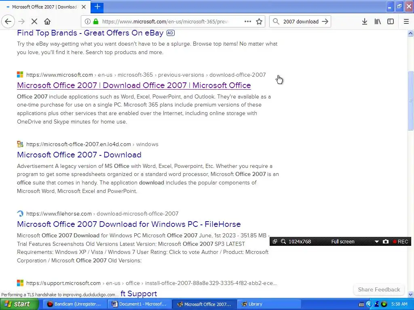Expand hidden system tray icons arrow
This screenshot has width=414, height=310.
click(369, 304)
